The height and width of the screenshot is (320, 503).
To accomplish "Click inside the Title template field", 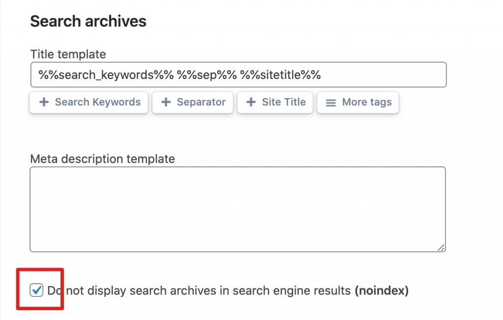I will [x=383, y=75].
